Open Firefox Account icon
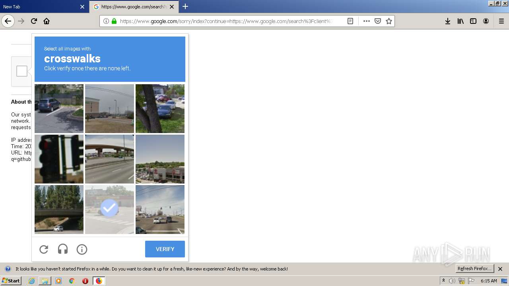The image size is (509, 286). tap(486, 21)
